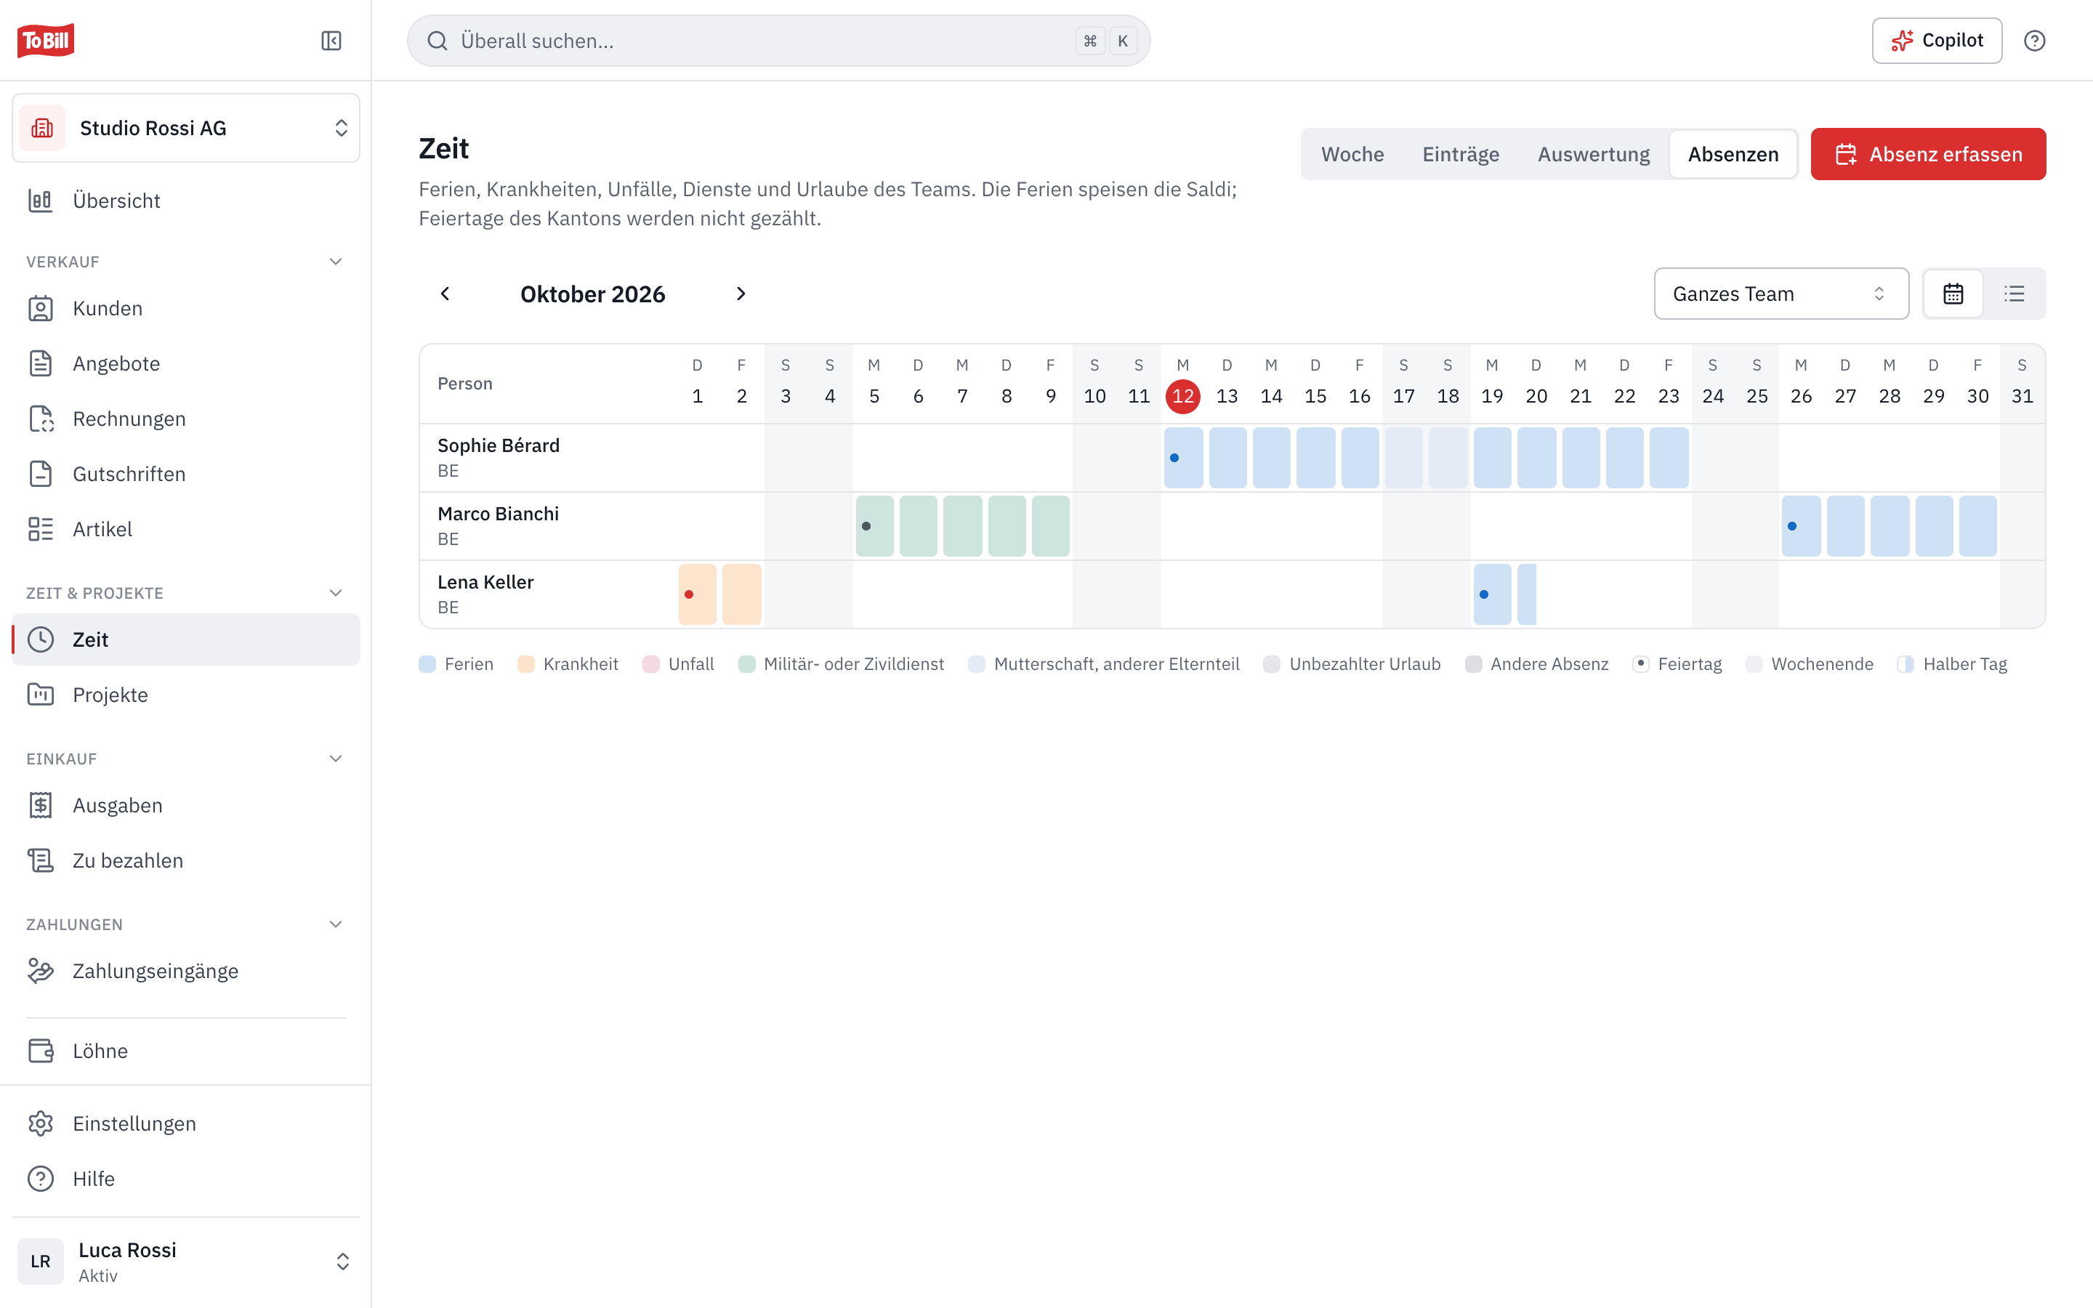The image size is (2093, 1308).
Task: Open Rechnungen page
Action: [186, 419]
